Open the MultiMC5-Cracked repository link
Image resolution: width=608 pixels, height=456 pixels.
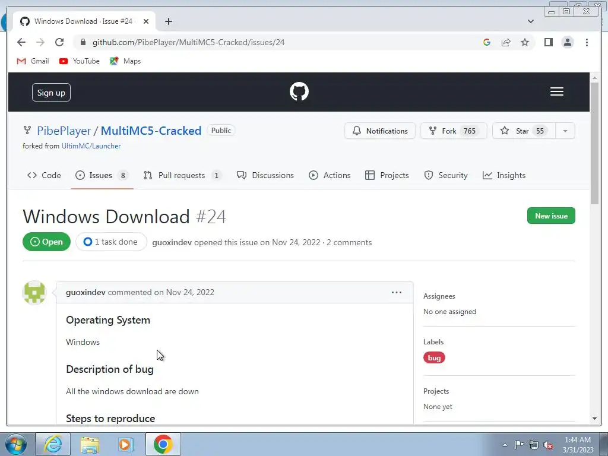click(x=151, y=131)
